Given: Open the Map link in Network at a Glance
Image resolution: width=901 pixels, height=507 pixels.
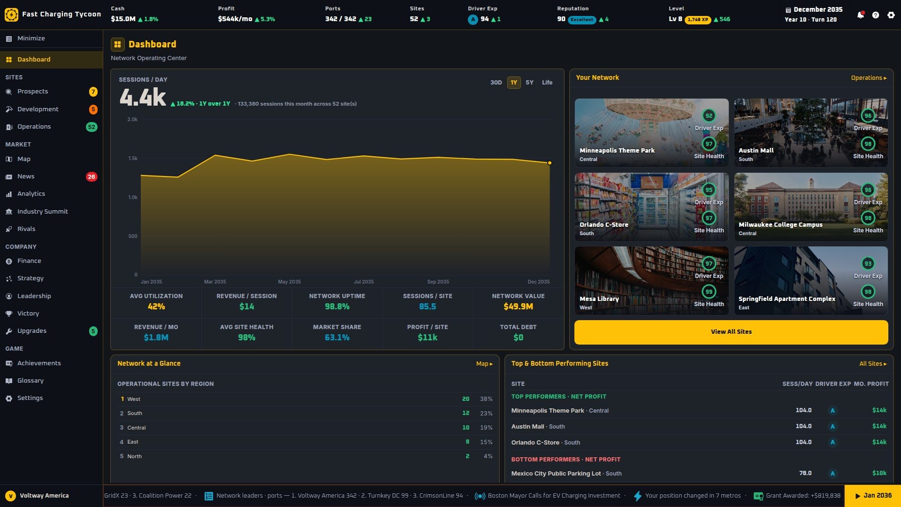Looking at the screenshot, I should [x=484, y=364].
